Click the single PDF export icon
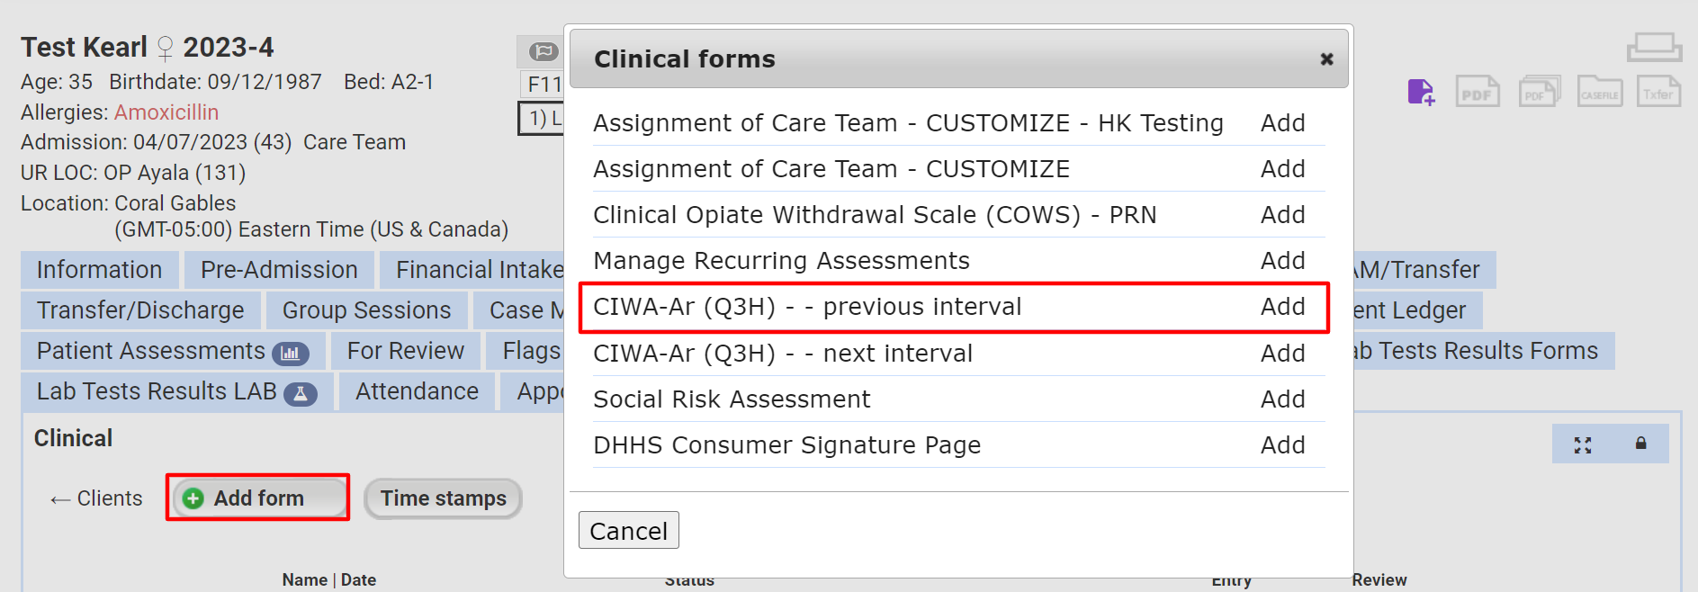Viewport: 1698px width, 592px height. pyautogui.click(x=1478, y=92)
